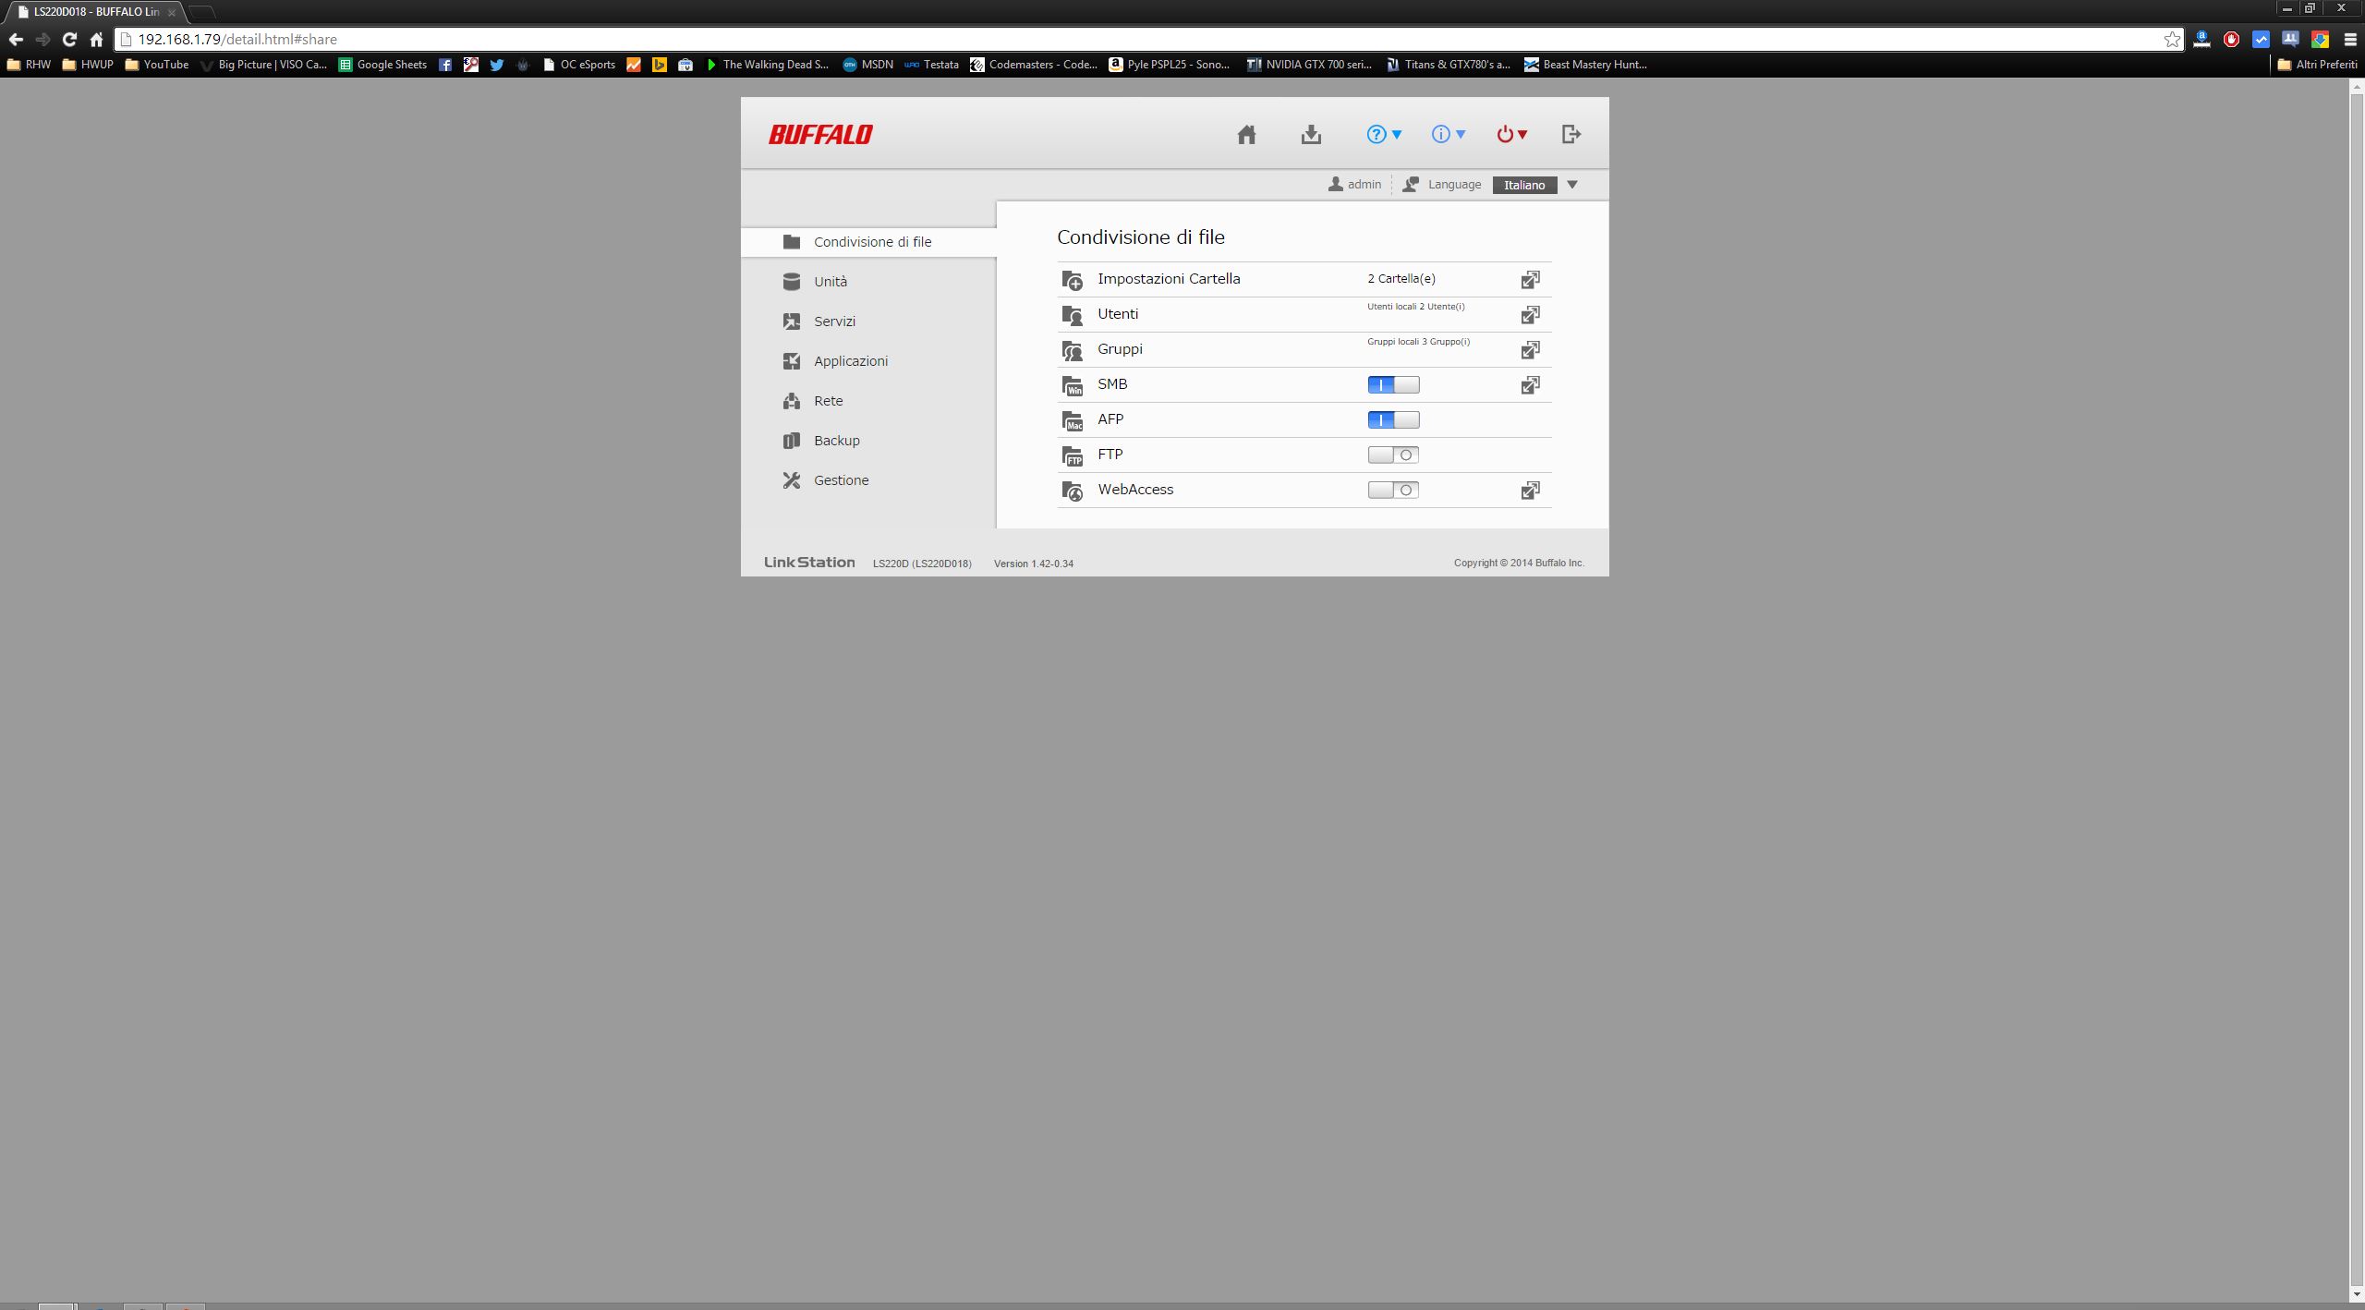This screenshot has height=1310, width=2365.
Task: Enable the FTP toggle switch
Action: [x=1393, y=455]
